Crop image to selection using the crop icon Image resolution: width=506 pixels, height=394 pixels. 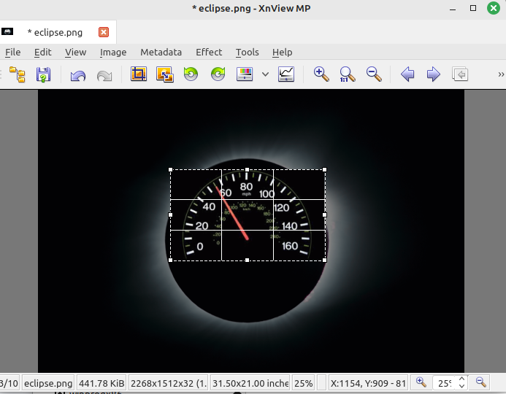click(139, 74)
